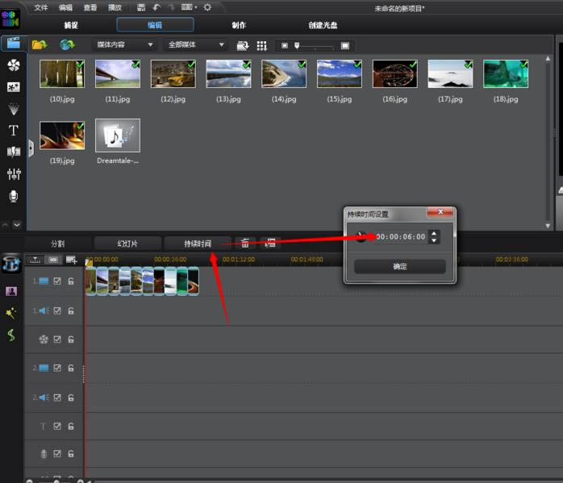This screenshot has width=563, height=483.
Task: Toggle checkbox for title track
Action: click(x=57, y=426)
